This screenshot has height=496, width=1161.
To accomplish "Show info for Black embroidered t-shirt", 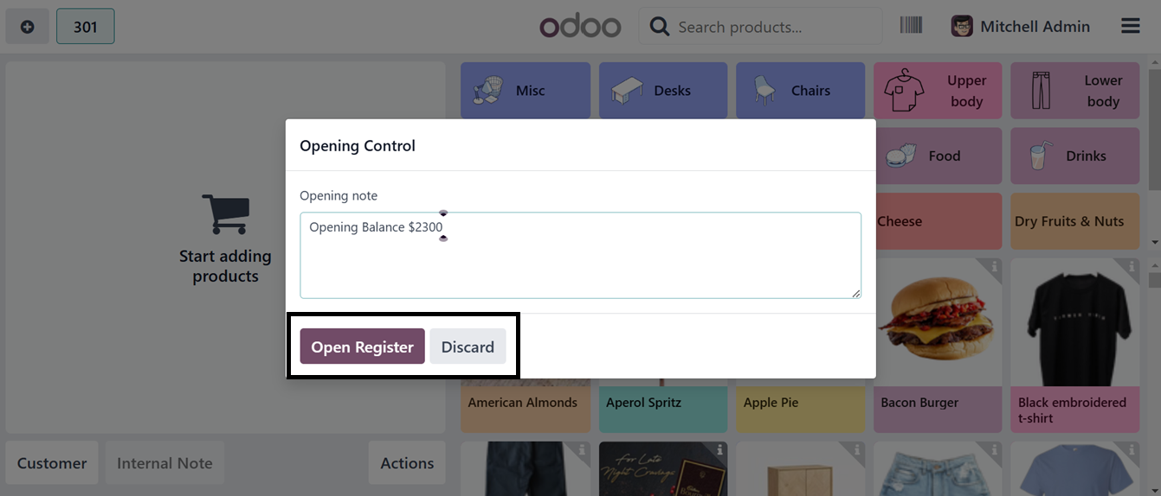I will [x=1131, y=268].
